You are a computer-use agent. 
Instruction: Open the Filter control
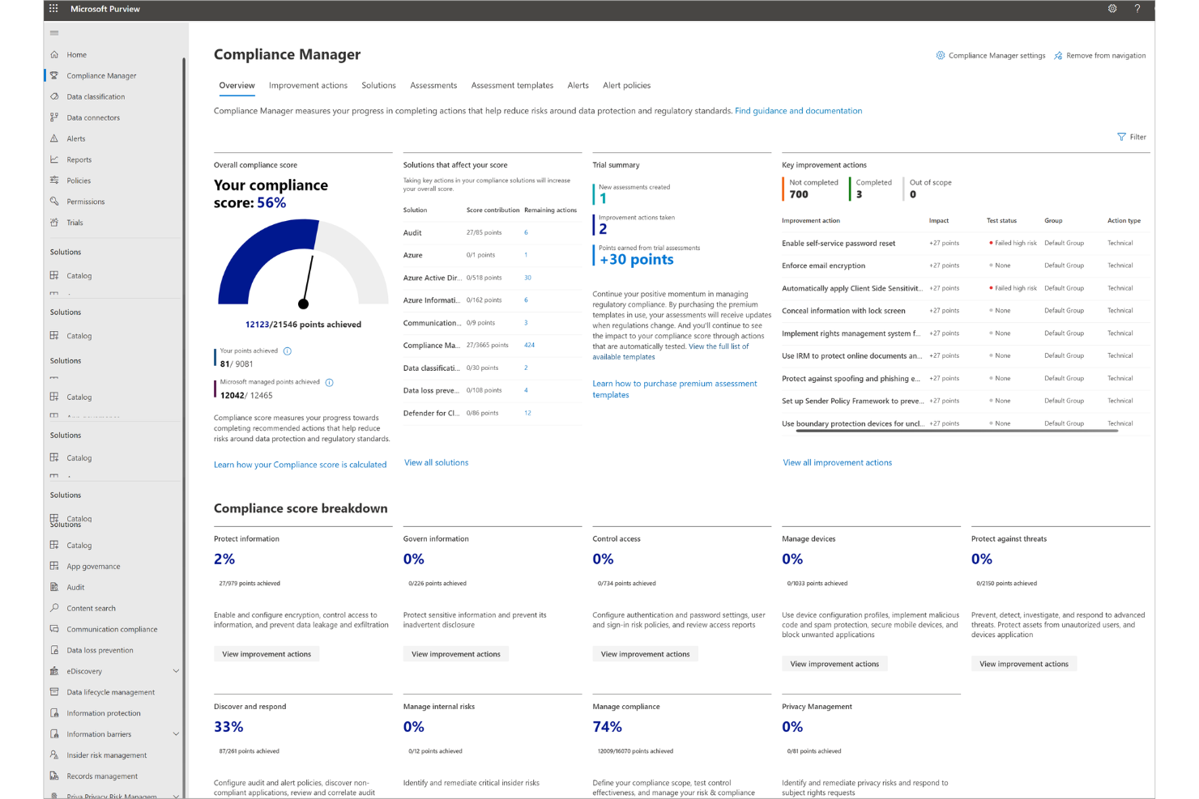(1132, 137)
